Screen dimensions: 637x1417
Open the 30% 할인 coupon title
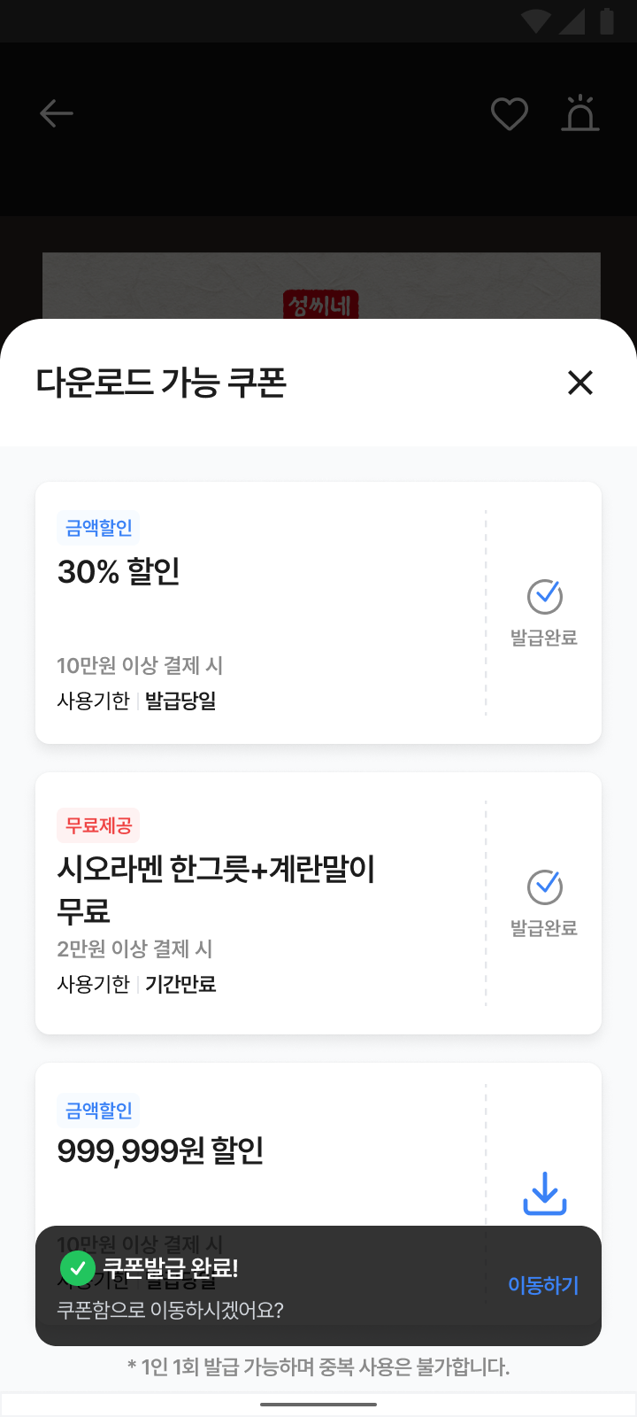click(x=119, y=572)
